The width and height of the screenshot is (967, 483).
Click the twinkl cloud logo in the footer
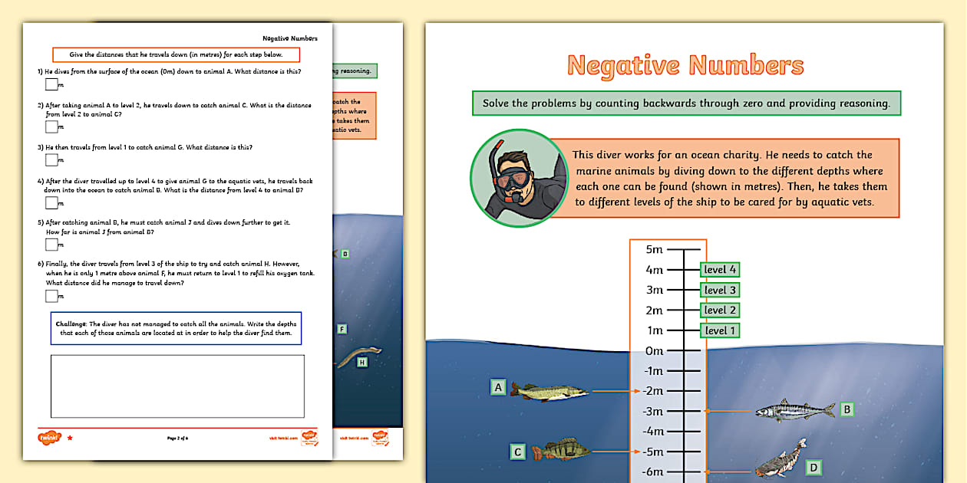pos(48,436)
